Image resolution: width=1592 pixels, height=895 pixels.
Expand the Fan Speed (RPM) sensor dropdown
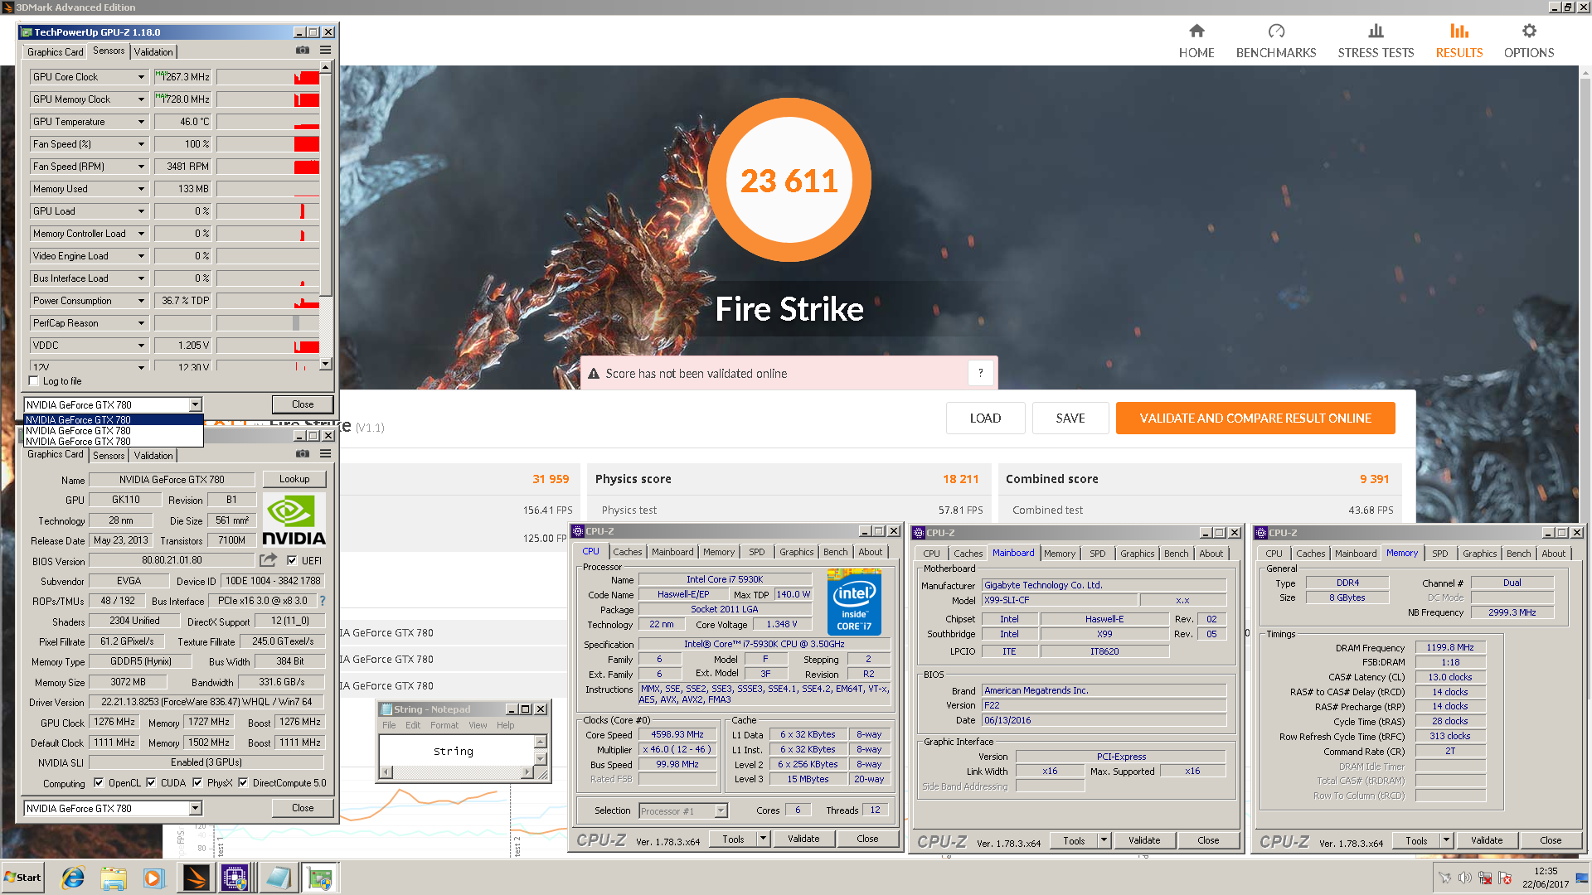[141, 166]
